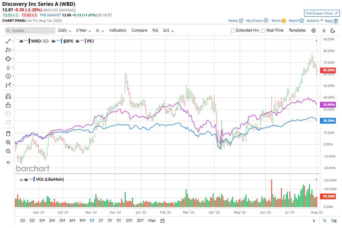Image resolution: width=342 pixels, height=228 pixels.
Task: Undo the last chart action
Action: (8, 114)
